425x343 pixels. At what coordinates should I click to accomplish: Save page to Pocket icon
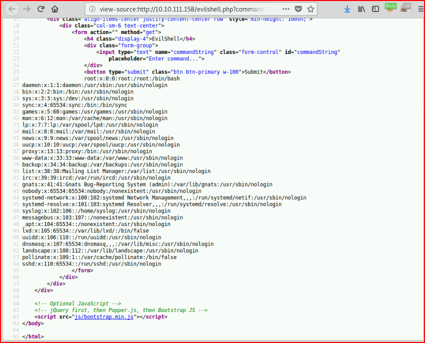click(298, 9)
